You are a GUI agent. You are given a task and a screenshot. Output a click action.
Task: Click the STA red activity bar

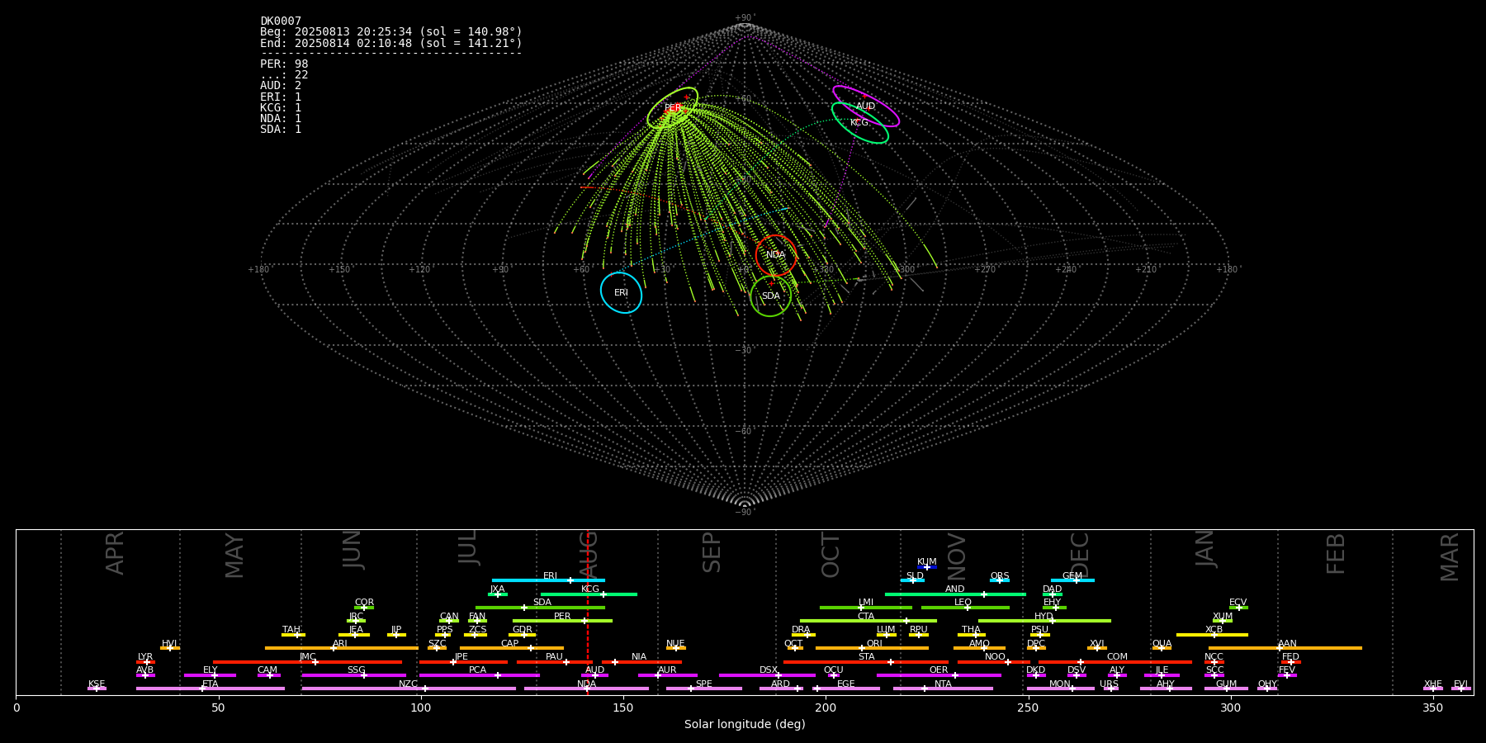click(866, 661)
